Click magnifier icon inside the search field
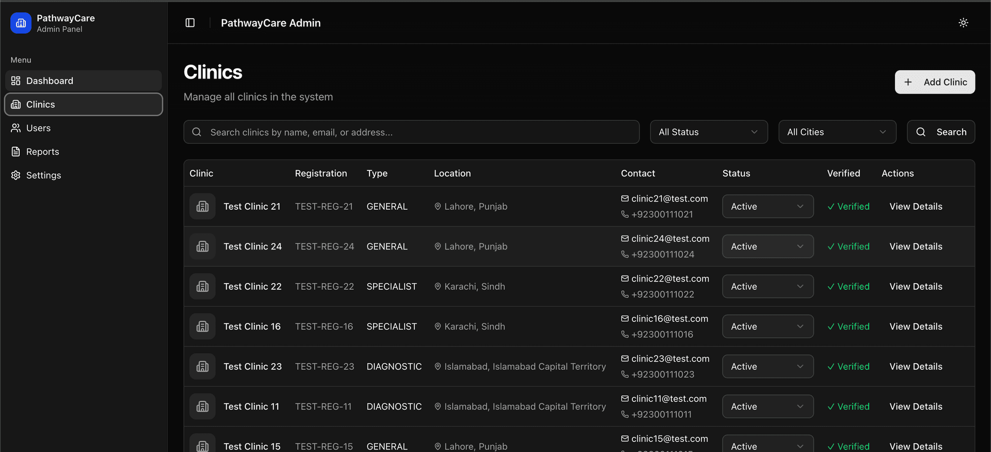991x452 pixels. click(x=197, y=132)
